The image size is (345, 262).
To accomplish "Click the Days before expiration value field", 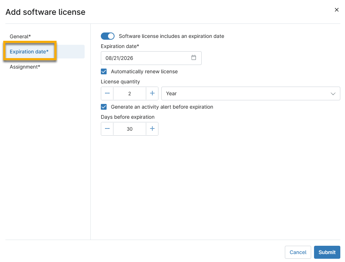I will pos(130,129).
